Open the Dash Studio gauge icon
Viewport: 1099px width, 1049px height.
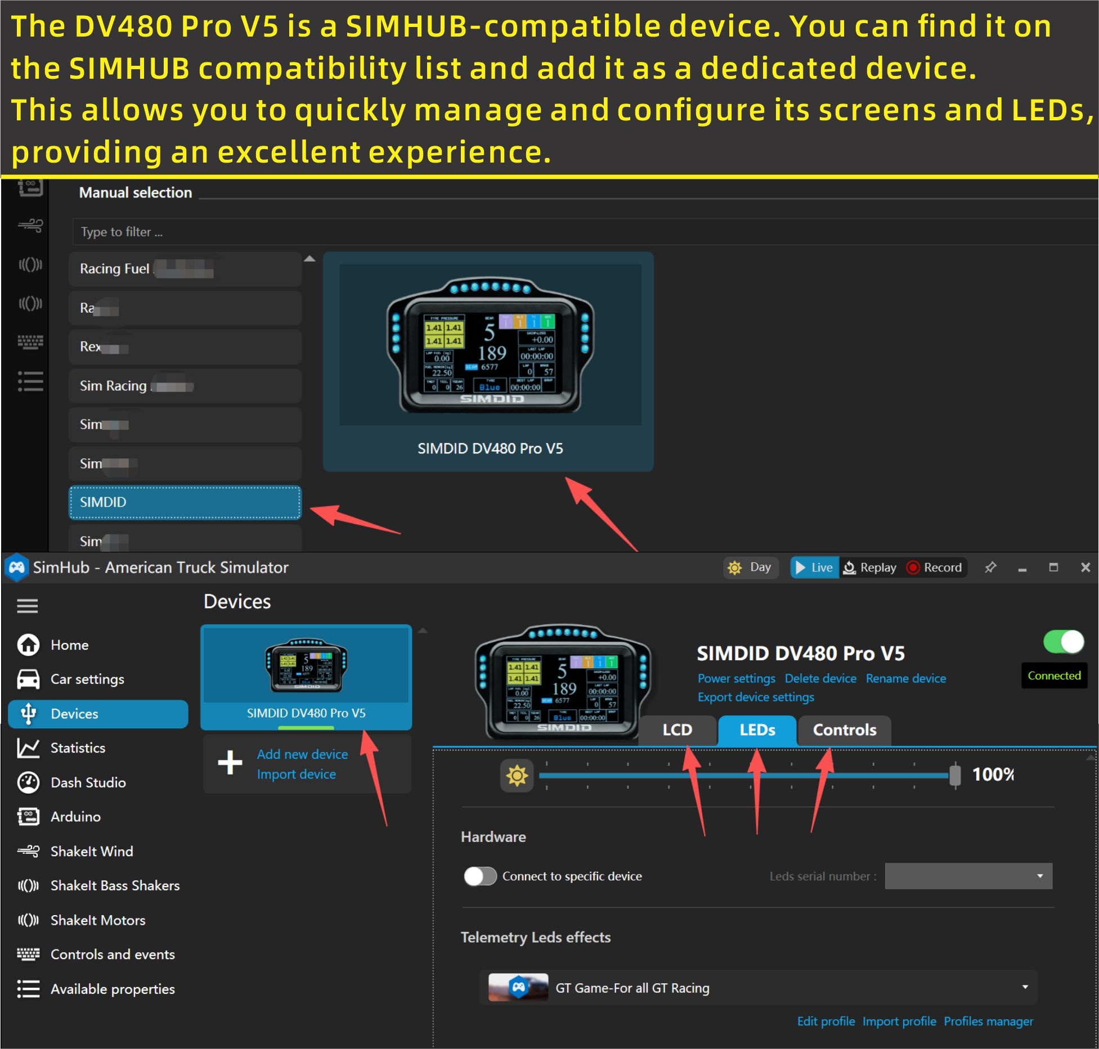click(x=28, y=782)
